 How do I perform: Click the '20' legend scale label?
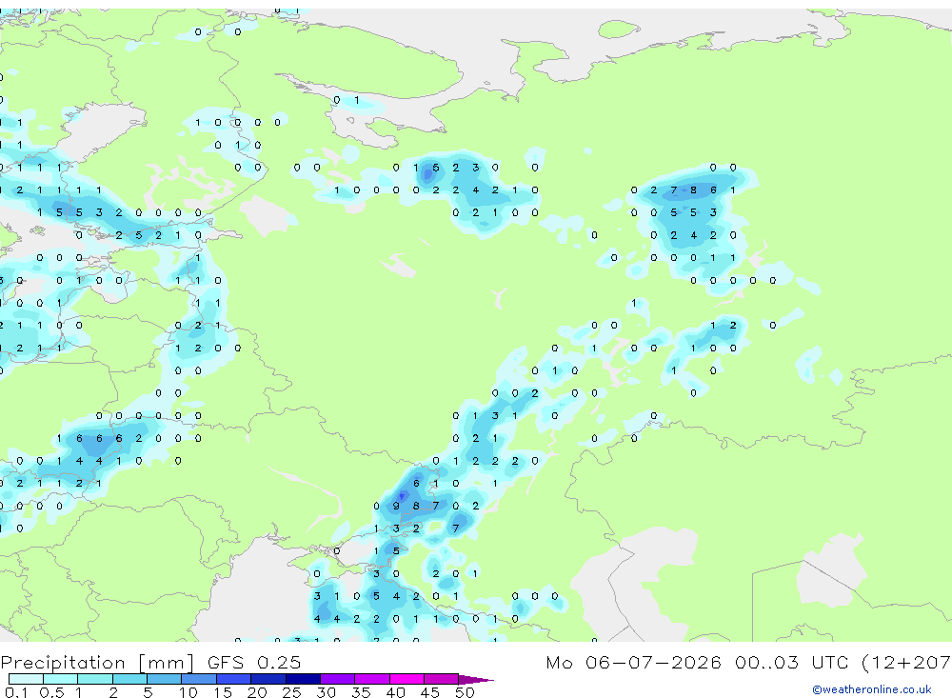tap(257, 692)
